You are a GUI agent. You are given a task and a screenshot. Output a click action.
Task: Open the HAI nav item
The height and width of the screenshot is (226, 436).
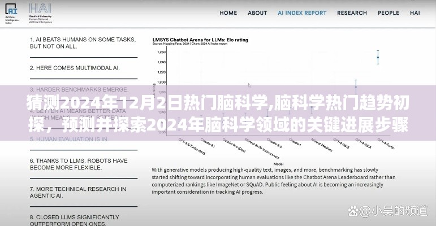415,13
